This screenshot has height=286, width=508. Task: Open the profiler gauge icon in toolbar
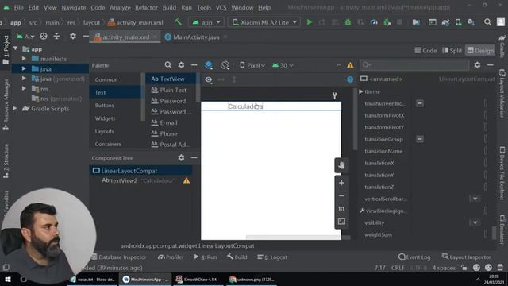pos(374,22)
